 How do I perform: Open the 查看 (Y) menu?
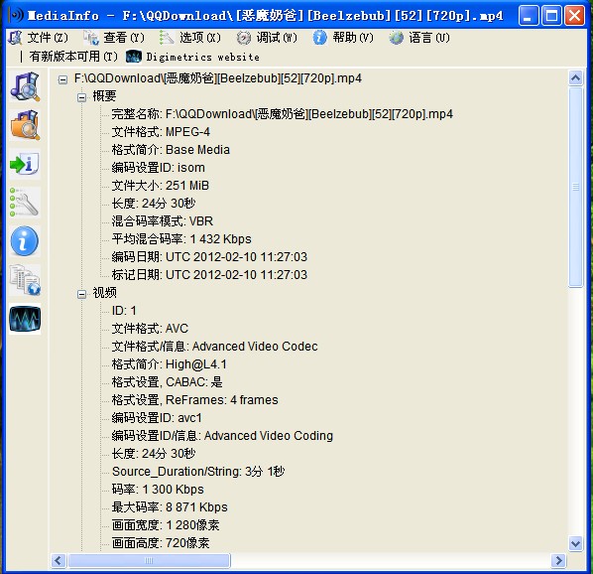[x=114, y=38]
